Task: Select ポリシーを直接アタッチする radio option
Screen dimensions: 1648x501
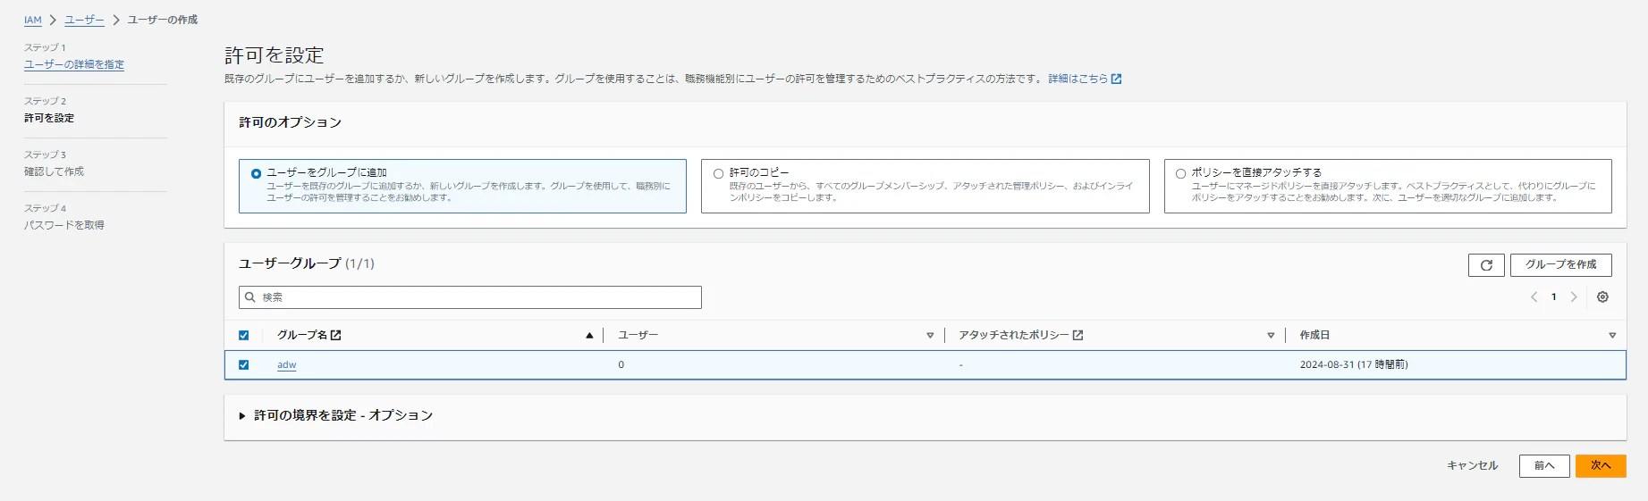Action: point(1180,173)
